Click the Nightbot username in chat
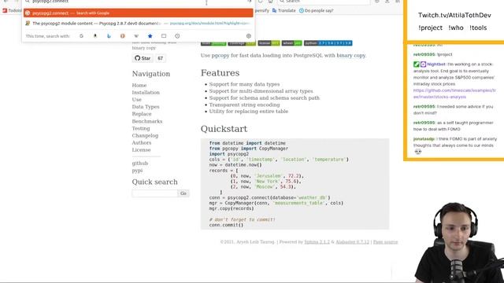Viewport: 504px width, 283px height. coord(436,64)
